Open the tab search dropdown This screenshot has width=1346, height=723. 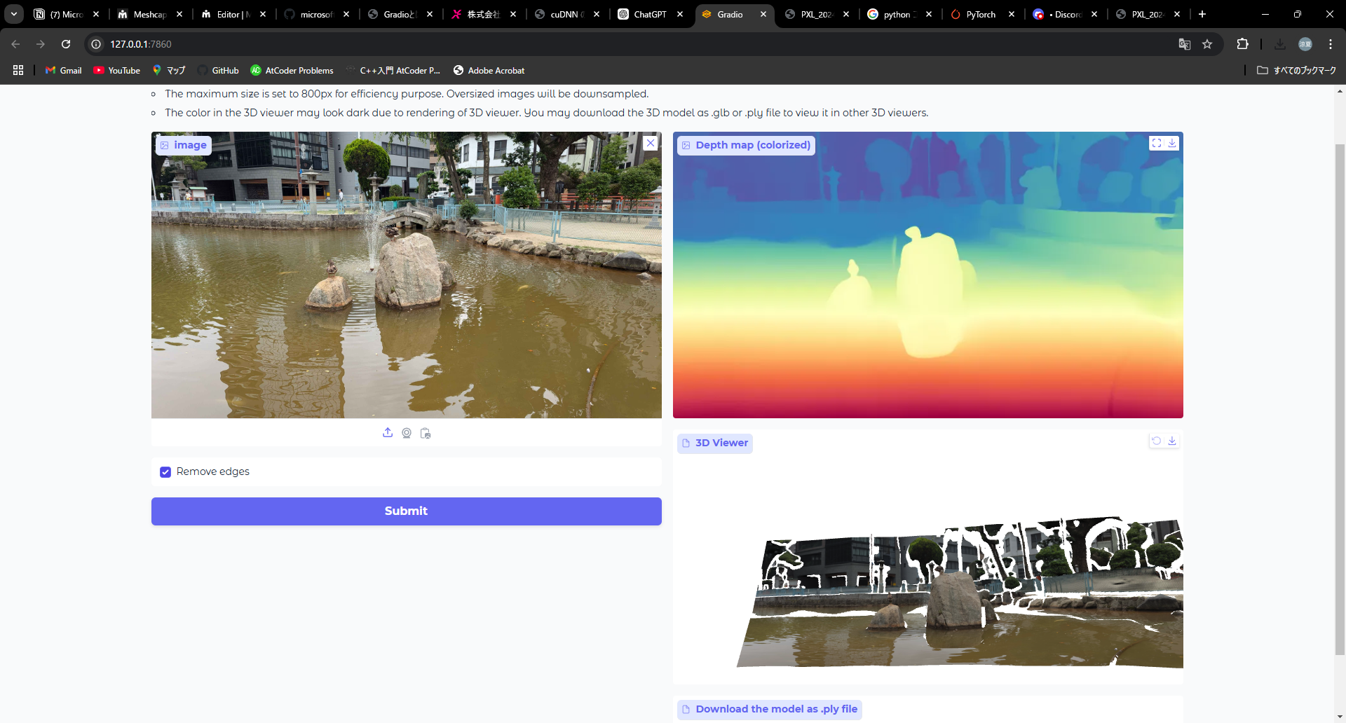tap(14, 14)
